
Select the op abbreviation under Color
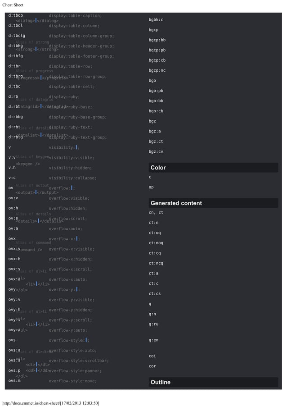pyautogui.click(x=151, y=187)
